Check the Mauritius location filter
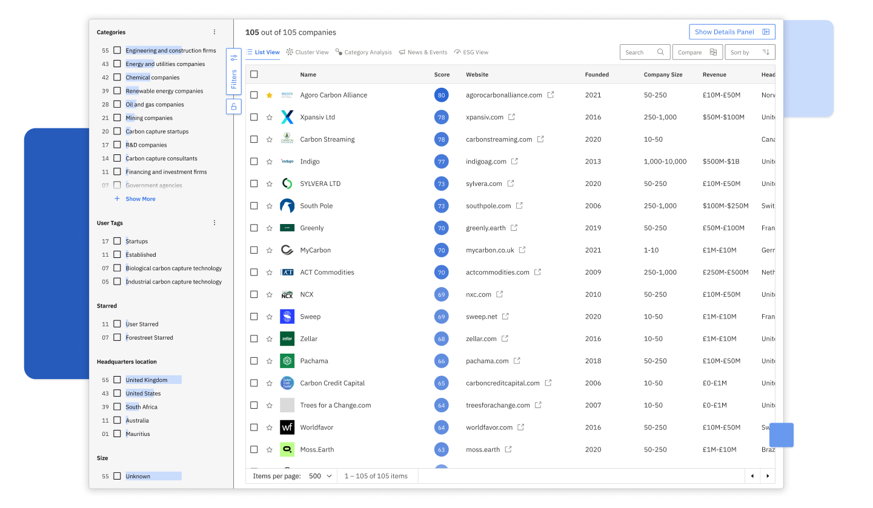The height and width of the screenshot is (508, 873). pyautogui.click(x=117, y=434)
